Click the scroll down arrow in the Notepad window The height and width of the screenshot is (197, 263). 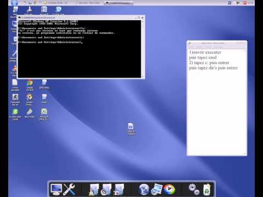point(245,154)
